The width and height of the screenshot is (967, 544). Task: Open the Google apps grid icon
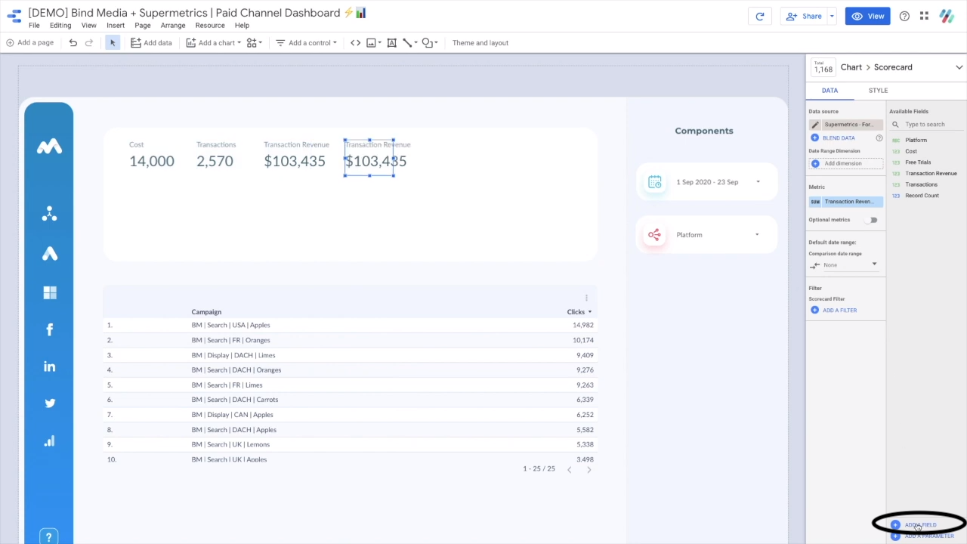point(925,16)
